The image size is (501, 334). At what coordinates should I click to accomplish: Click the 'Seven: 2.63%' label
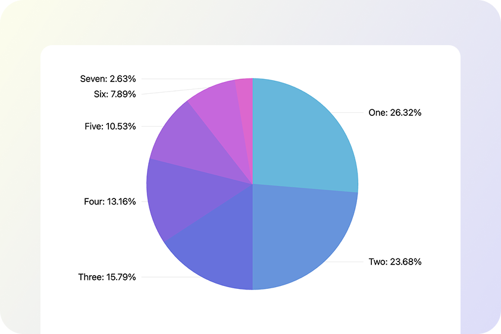tap(108, 78)
